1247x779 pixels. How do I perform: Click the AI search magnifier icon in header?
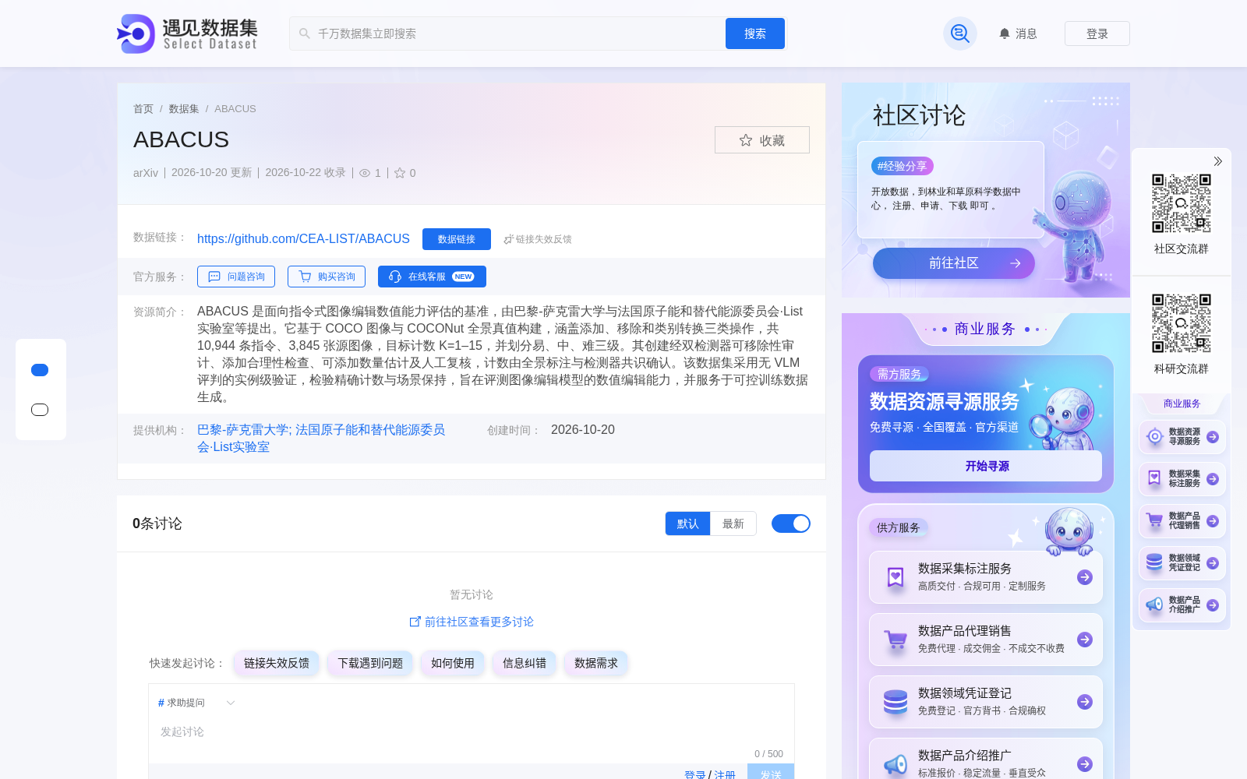tap(959, 33)
